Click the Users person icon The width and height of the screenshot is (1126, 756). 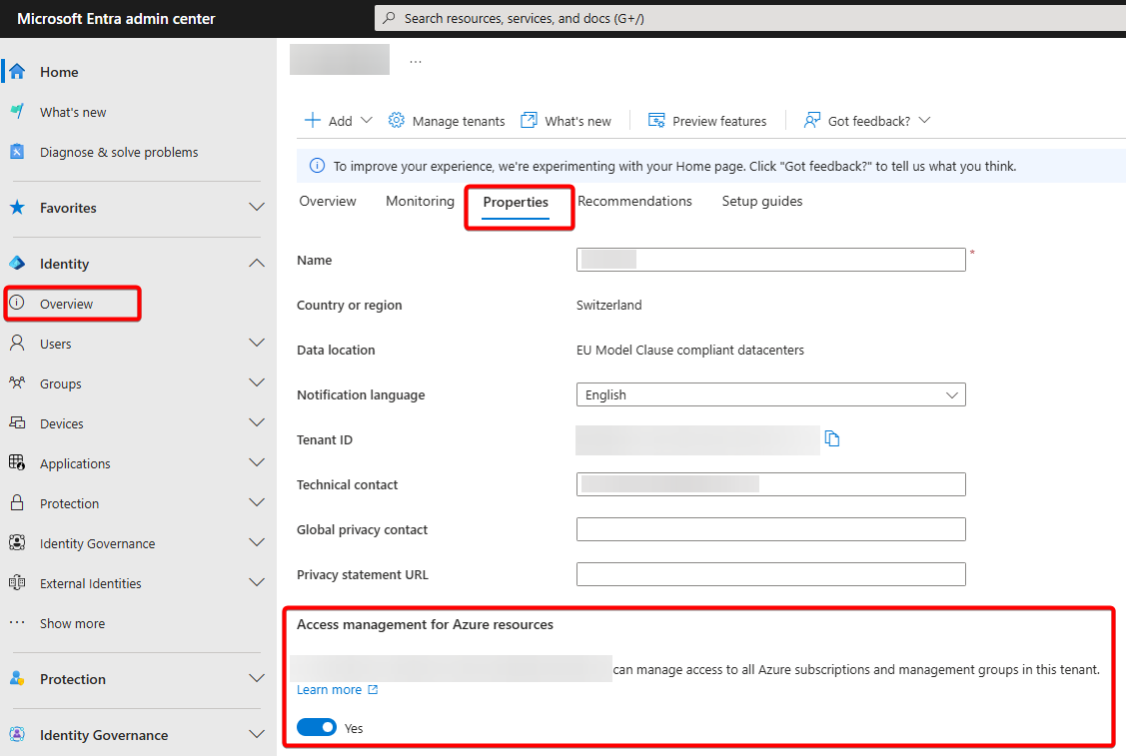coord(17,343)
